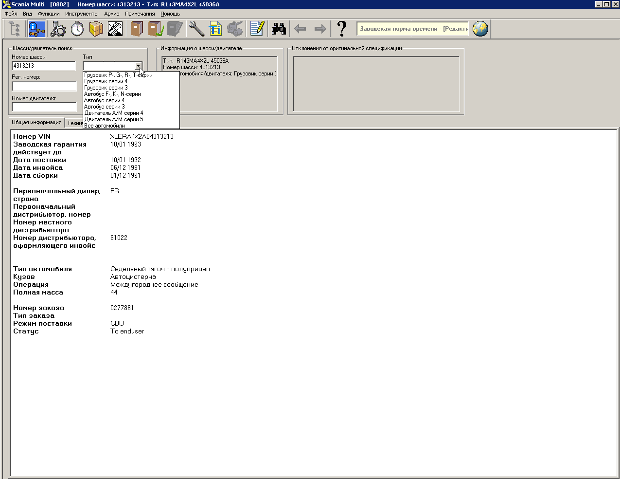Screen dimensions: 620x479
Task: Open the brown books icon
Action: pos(137,29)
